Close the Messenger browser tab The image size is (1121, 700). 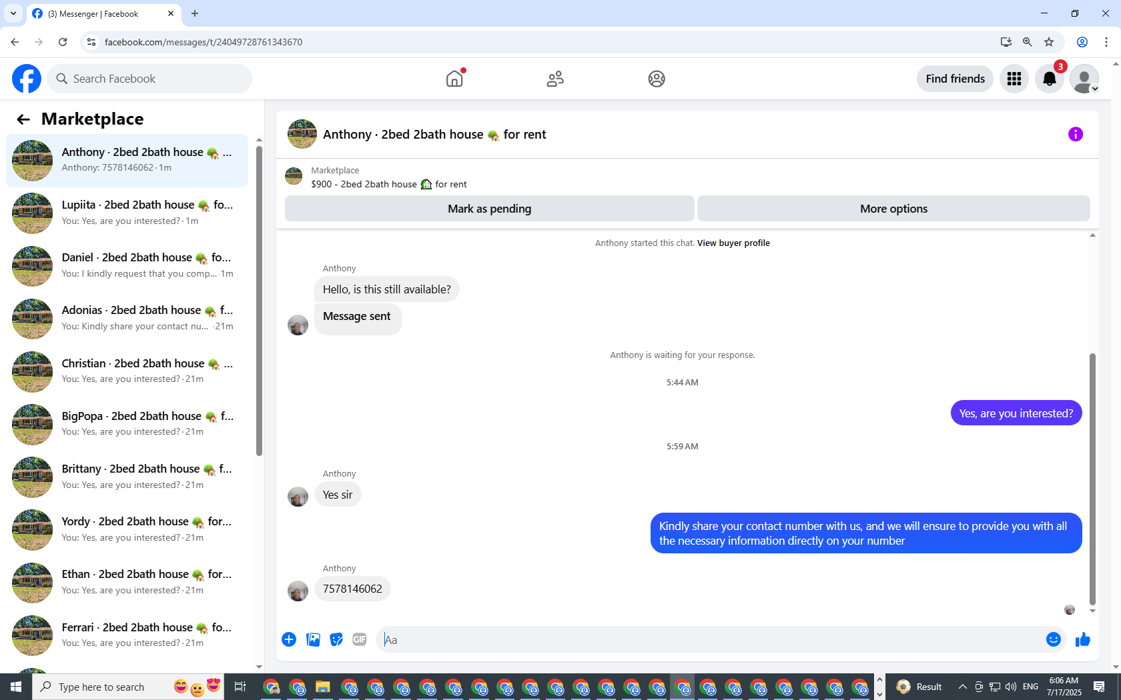click(171, 13)
